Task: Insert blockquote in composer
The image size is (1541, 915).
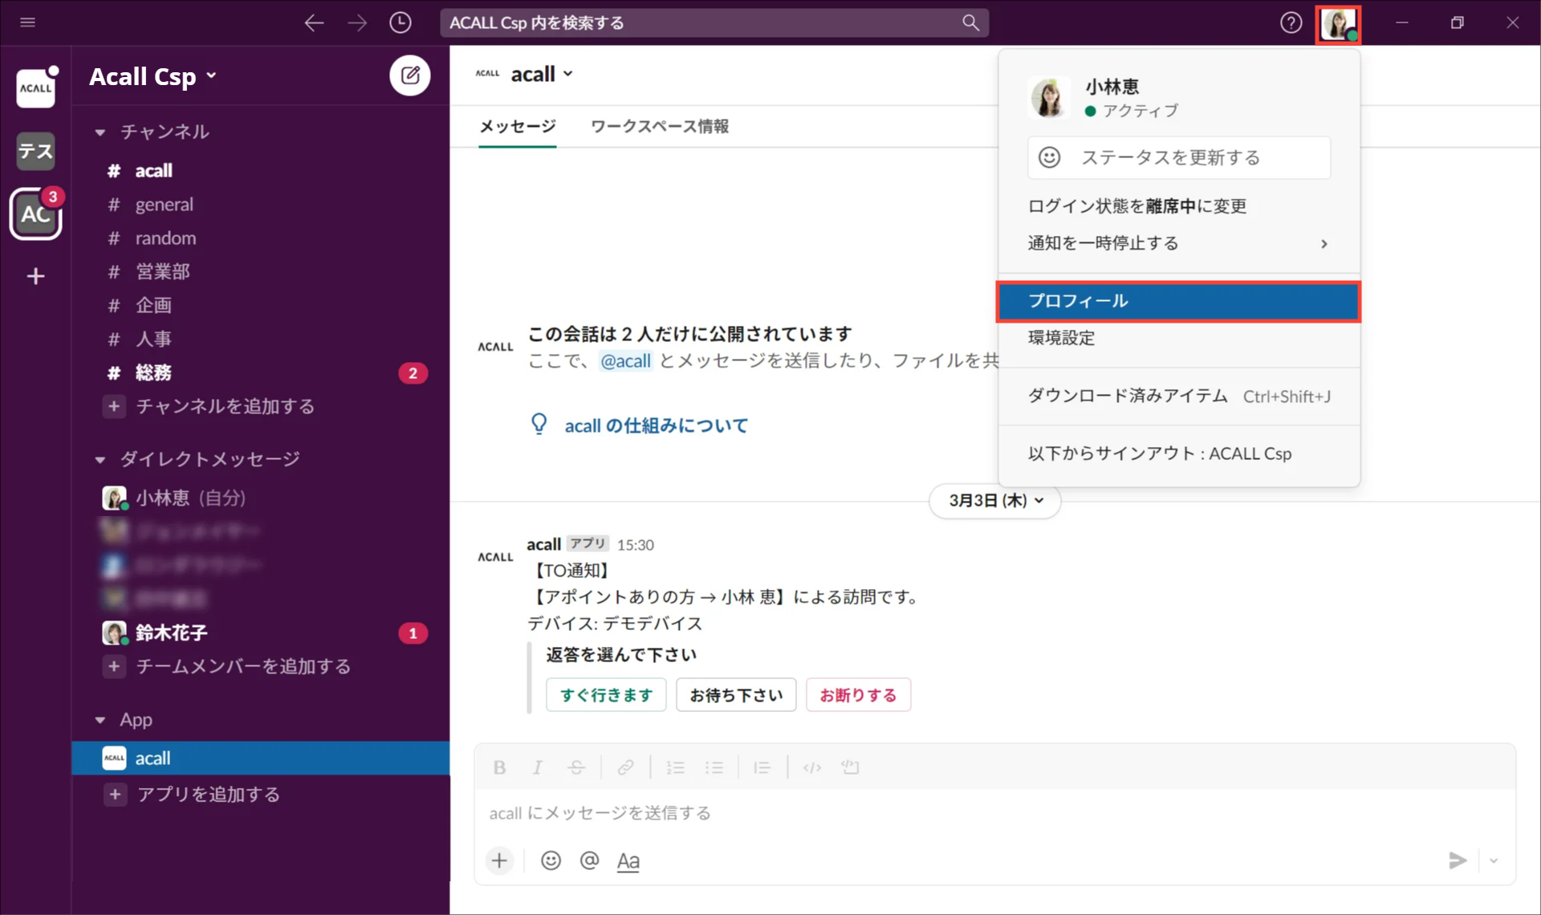Action: (762, 768)
